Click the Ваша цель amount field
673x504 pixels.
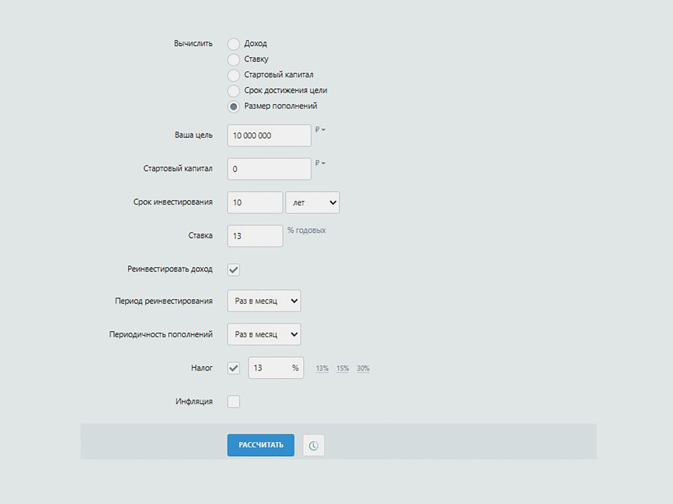(x=269, y=136)
